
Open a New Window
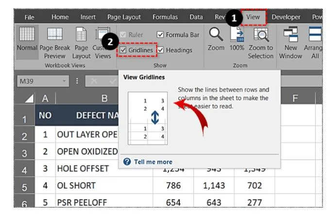coord(290,43)
